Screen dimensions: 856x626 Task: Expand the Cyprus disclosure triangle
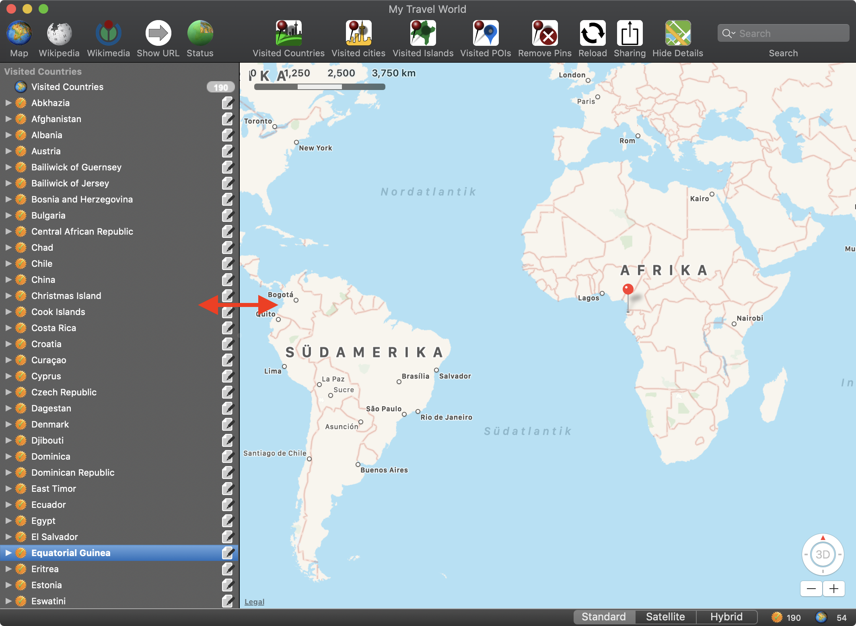pos(8,376)
